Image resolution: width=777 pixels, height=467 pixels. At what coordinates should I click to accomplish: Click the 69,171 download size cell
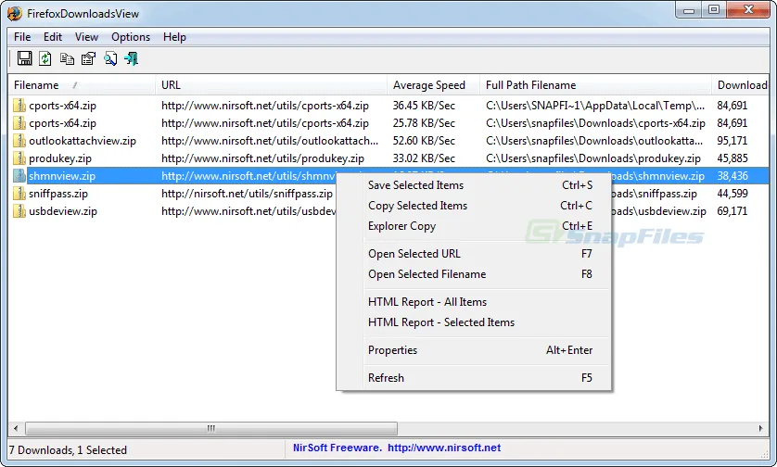pos(732,211)
